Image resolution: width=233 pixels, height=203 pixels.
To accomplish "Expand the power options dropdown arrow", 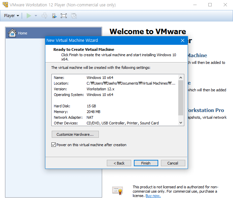I will [x=36, y=16].
